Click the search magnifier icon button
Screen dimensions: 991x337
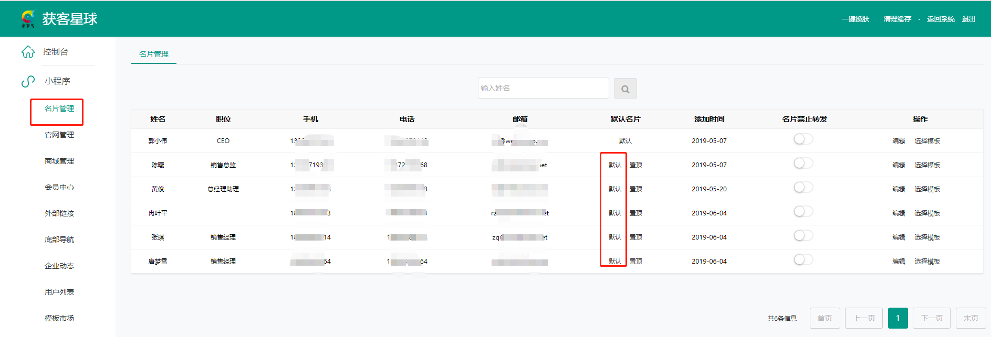pos(625,89)
